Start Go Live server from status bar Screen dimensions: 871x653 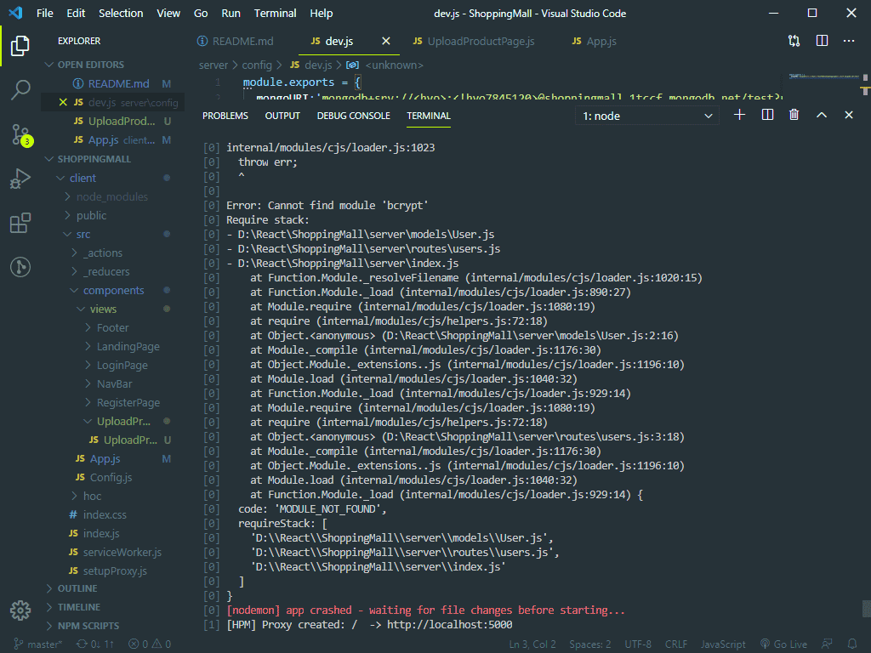pos(783,644)
